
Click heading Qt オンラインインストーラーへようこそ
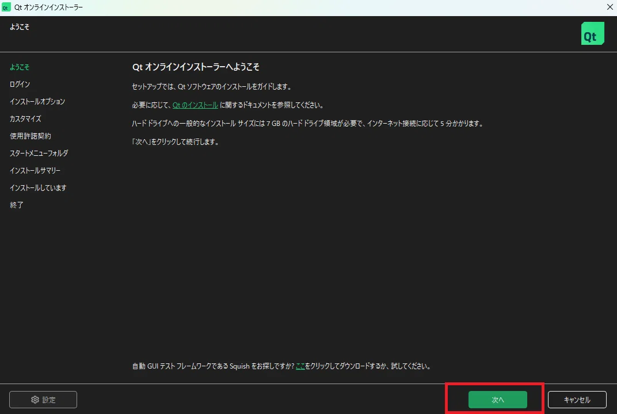pos(196,67)
